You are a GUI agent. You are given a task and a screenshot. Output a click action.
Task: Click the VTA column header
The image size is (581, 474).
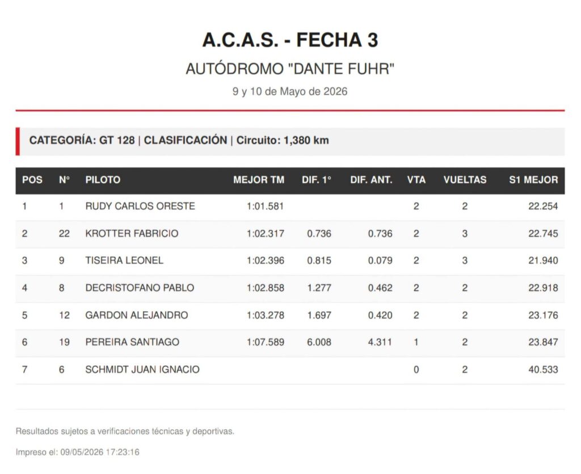pyautogui.click(x=416, y=180)
